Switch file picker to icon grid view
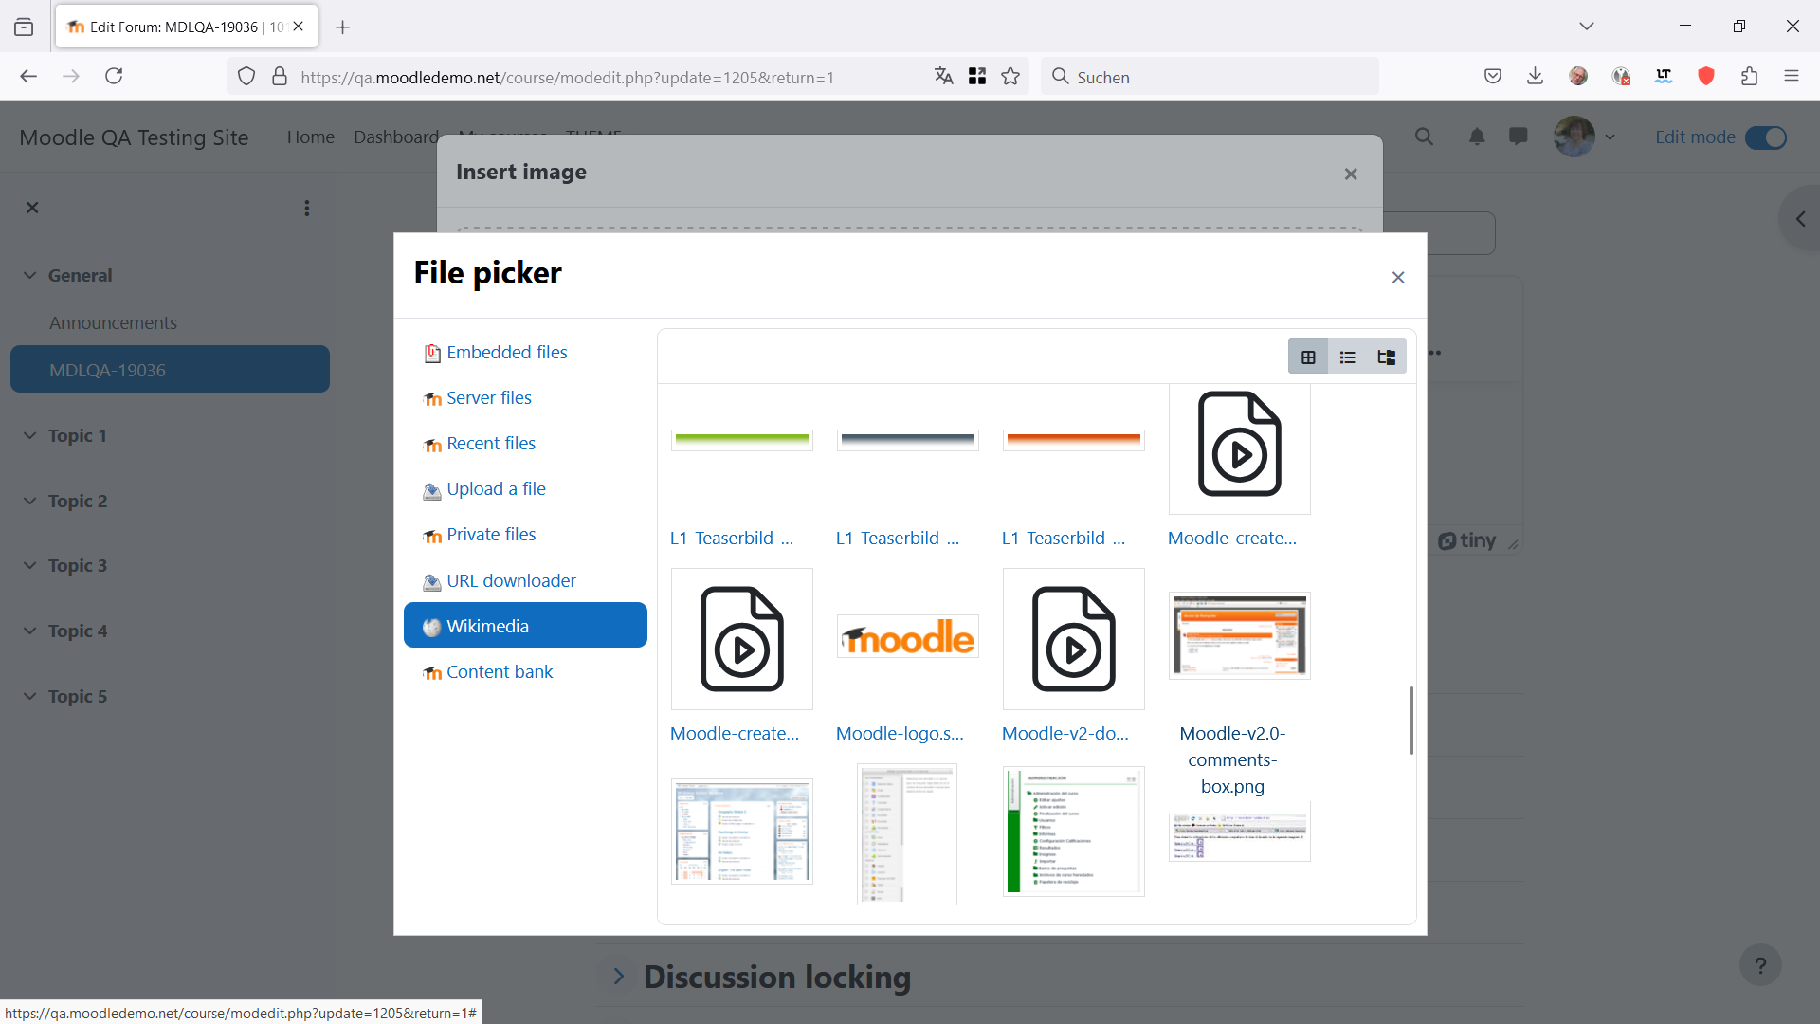 coord(1308,357)
